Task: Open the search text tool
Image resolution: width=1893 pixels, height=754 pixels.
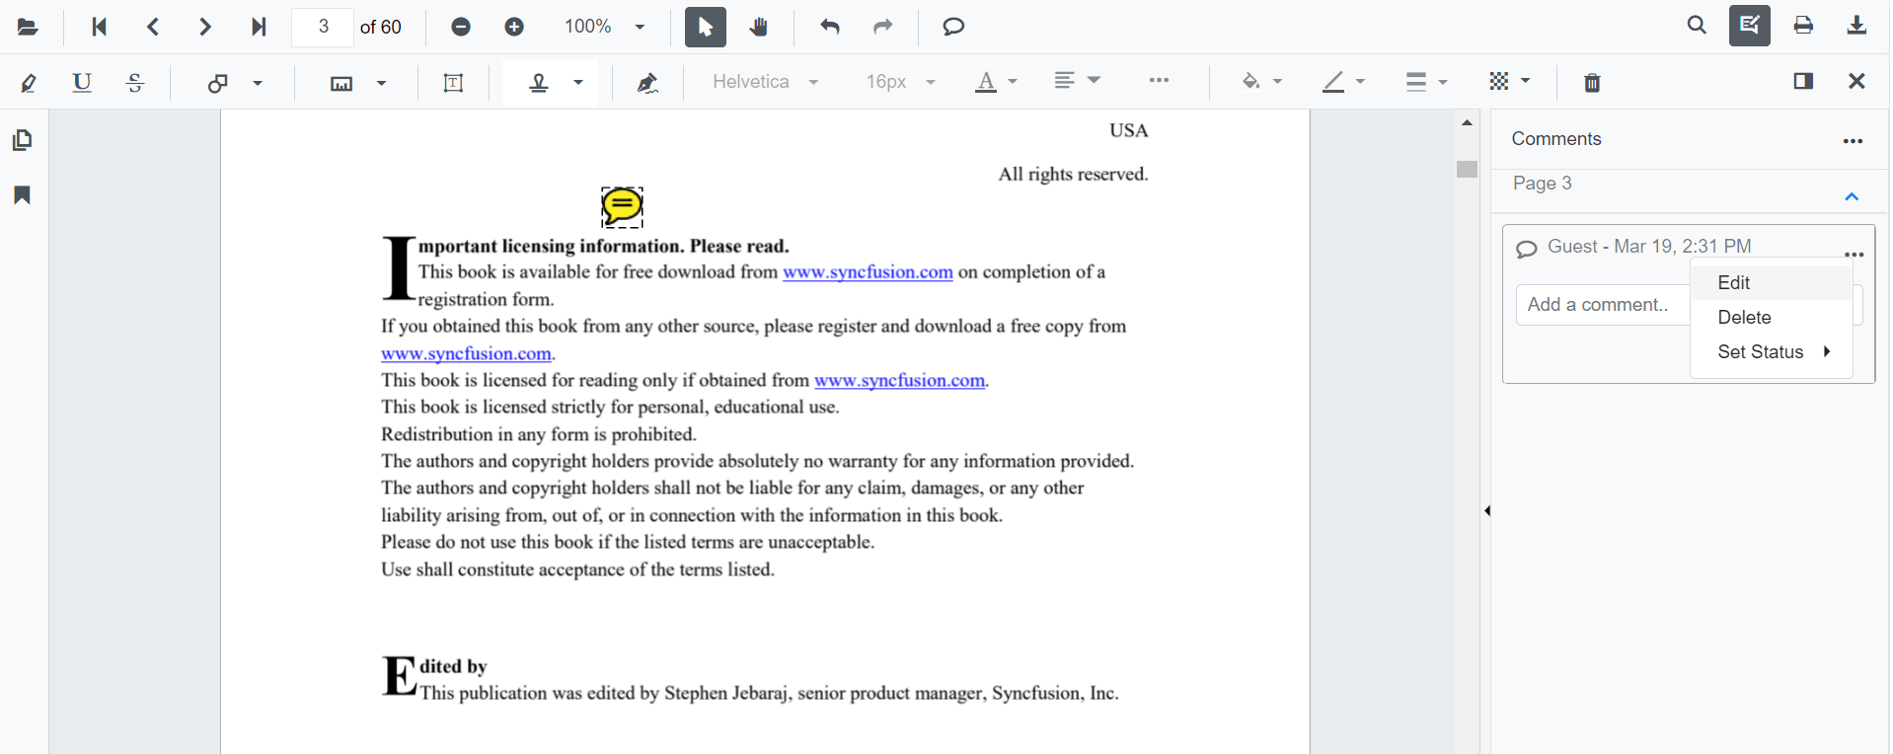Action: point(1697,26)
